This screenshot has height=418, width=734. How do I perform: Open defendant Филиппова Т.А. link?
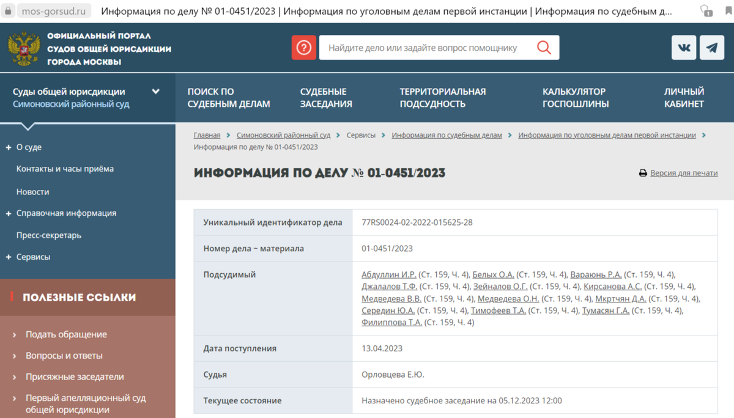391,323
